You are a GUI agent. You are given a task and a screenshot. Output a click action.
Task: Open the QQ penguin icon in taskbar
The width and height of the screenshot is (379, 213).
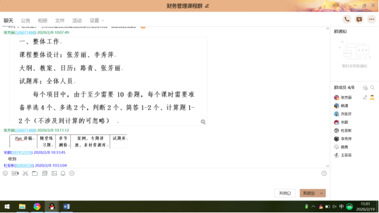[x=51, y=207]
